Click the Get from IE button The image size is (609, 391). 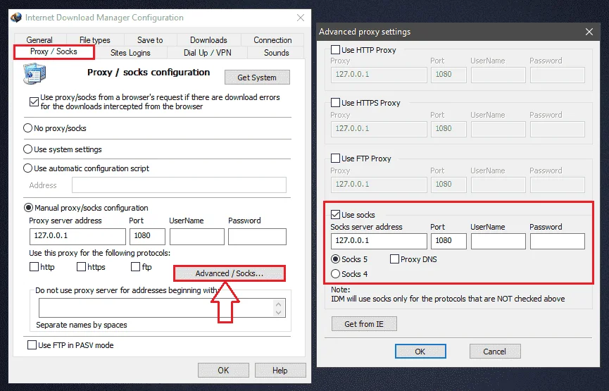click(364, 324)
